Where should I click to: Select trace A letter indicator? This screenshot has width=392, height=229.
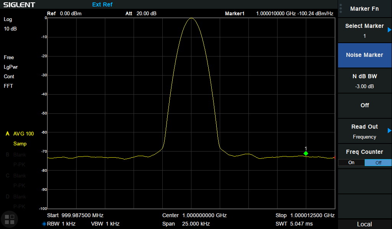pyautogui.click(x=7, y=134)
